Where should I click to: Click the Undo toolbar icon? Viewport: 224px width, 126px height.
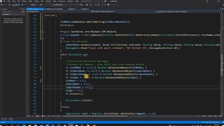pos(22,5)
